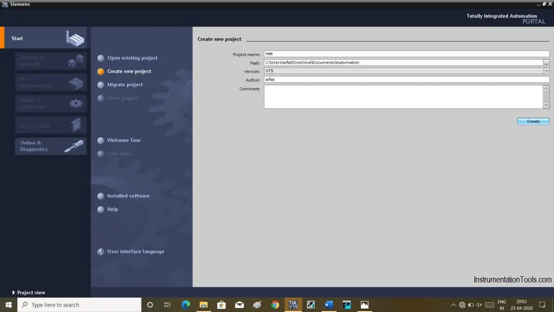Start the Welcome Tour
The image size is (554, 312).
tap(124, 140)
